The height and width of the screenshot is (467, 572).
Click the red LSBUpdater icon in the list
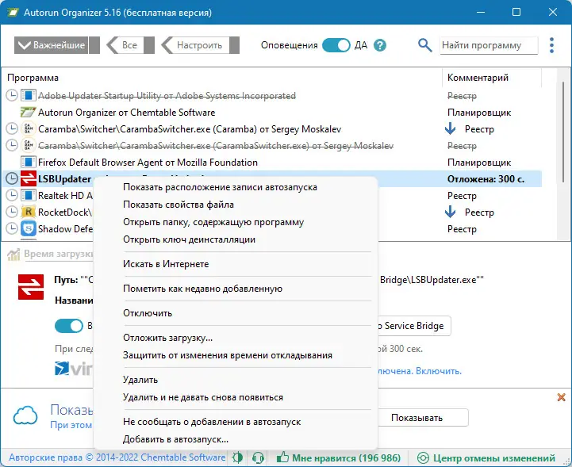click(28, 178)
